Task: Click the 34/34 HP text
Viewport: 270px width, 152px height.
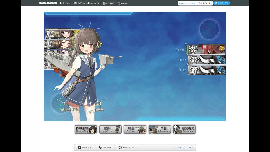Action: tap(180, 50)
